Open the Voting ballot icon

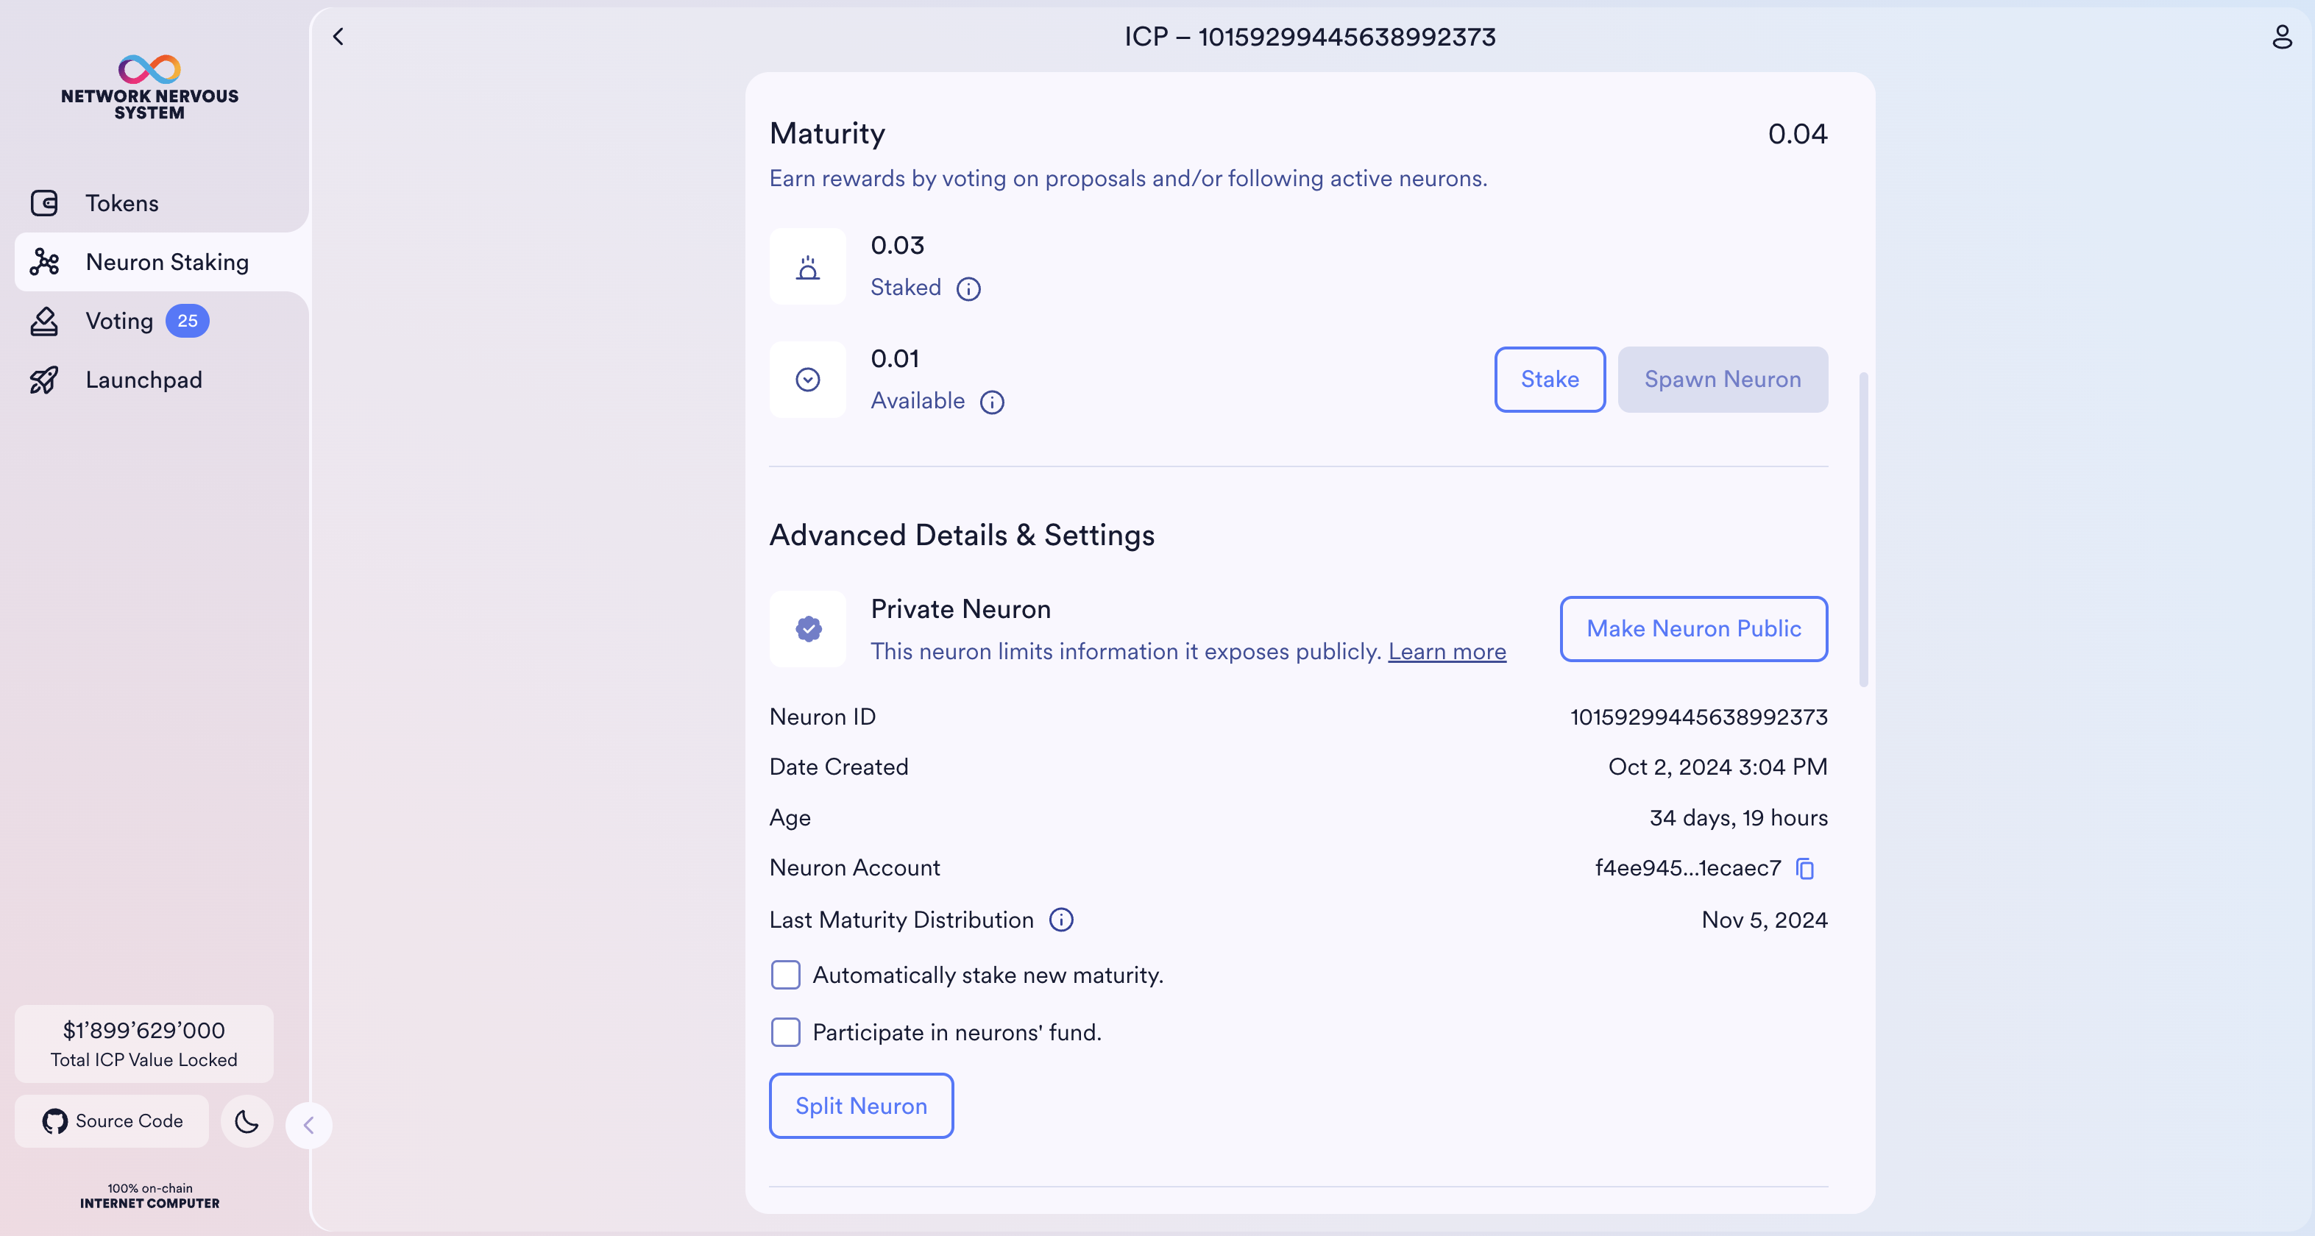45,321
